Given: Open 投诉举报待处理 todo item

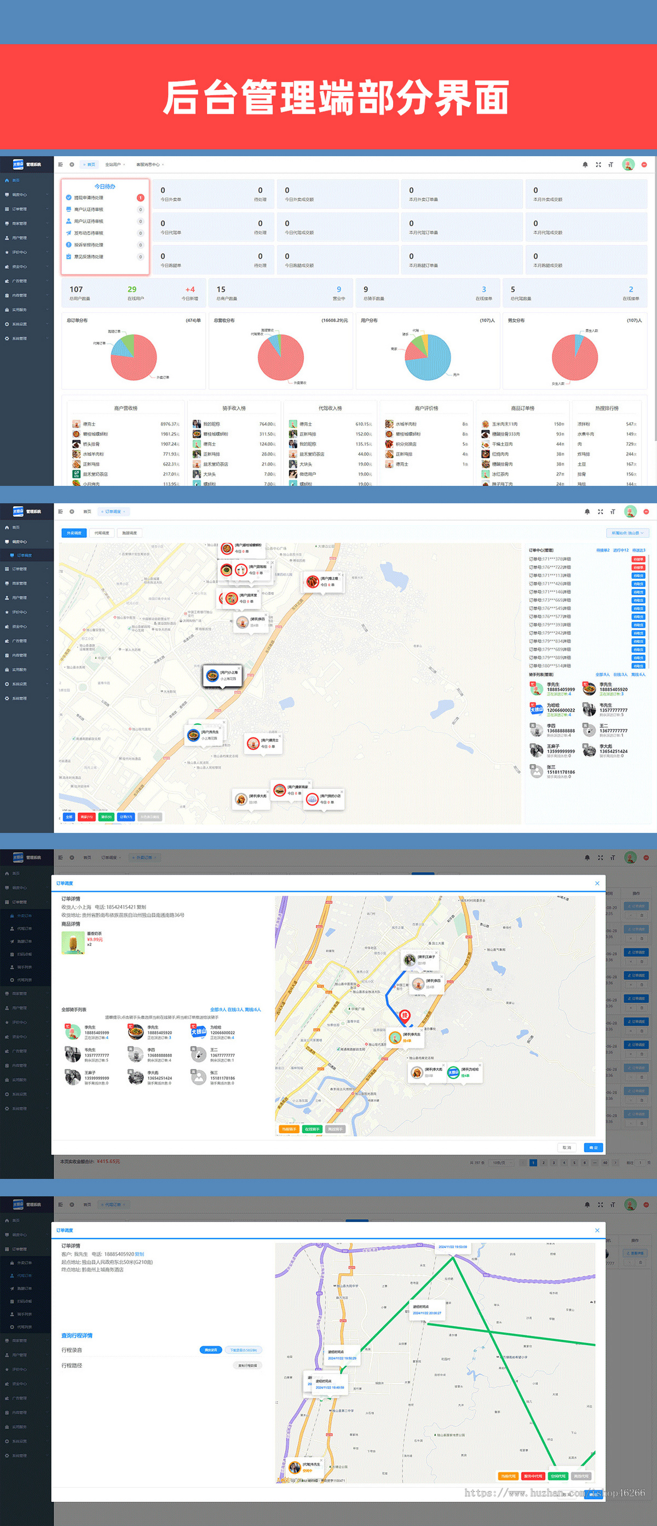Looking at the screenshot, I should tap(105, 245).
